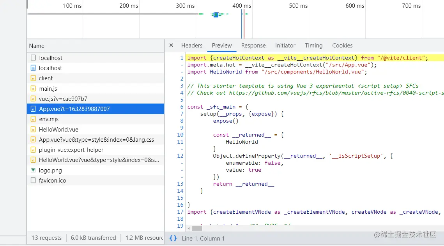Click the Name column header
Screen dimensions: 444x246
[96, 46]
